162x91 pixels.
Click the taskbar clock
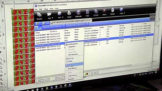[151, 73]
